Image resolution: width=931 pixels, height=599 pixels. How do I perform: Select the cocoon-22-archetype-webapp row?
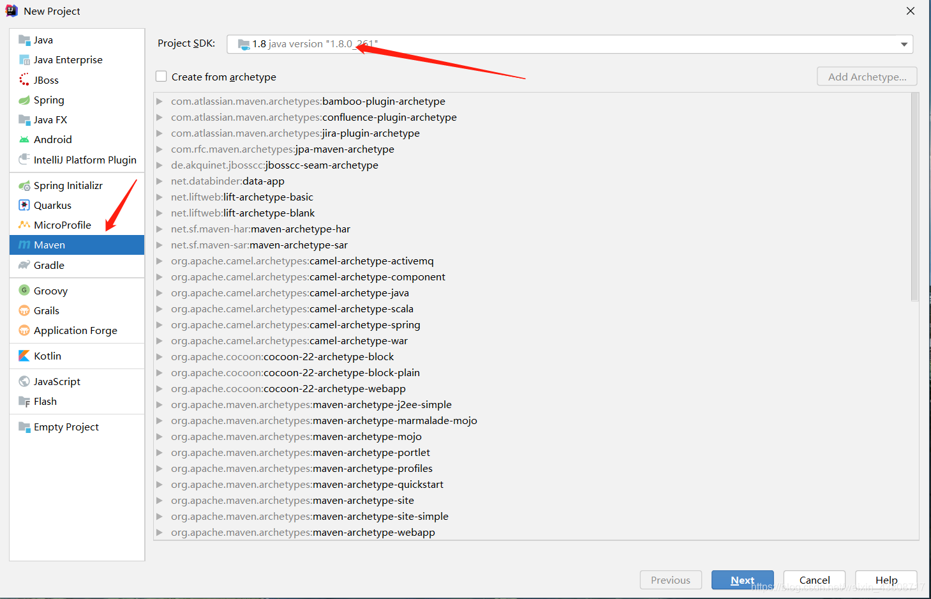[x=532, y=389]
